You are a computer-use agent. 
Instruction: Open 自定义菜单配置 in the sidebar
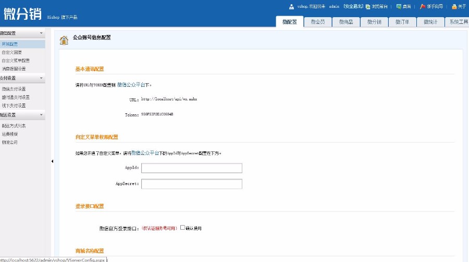pos(16,60)
